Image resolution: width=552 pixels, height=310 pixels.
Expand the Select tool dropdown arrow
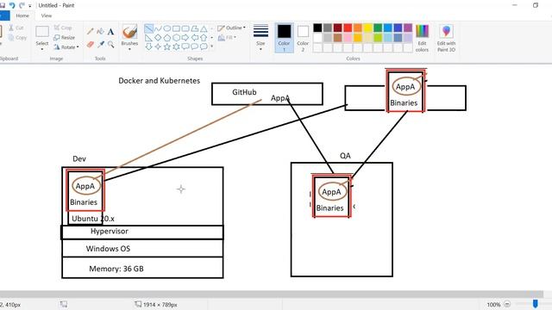pos(42,49)
